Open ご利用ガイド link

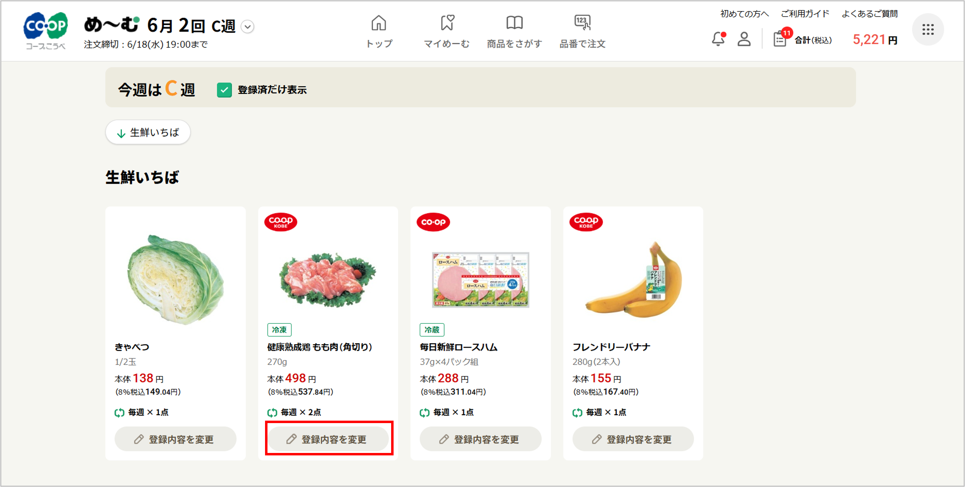click(x=805, y=14)
